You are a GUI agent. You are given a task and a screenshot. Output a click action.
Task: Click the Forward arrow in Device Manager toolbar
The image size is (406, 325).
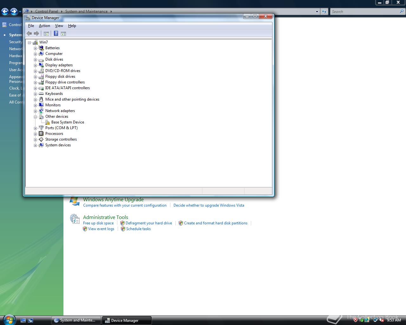tap(36, 33)
